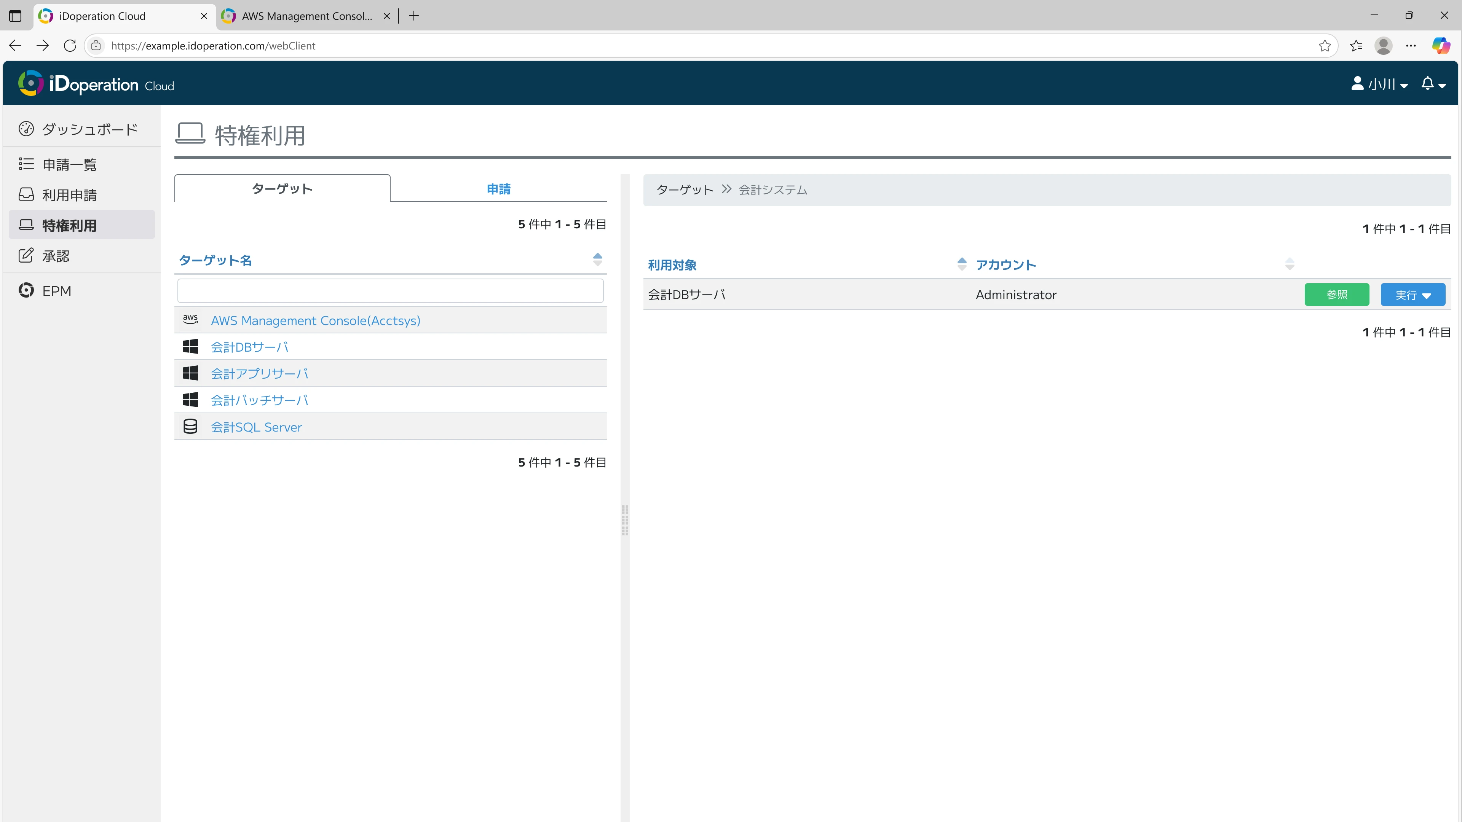Sort the list by ターゲット名 arrows
Screen dimensions: 1462x822
(597, 260)
